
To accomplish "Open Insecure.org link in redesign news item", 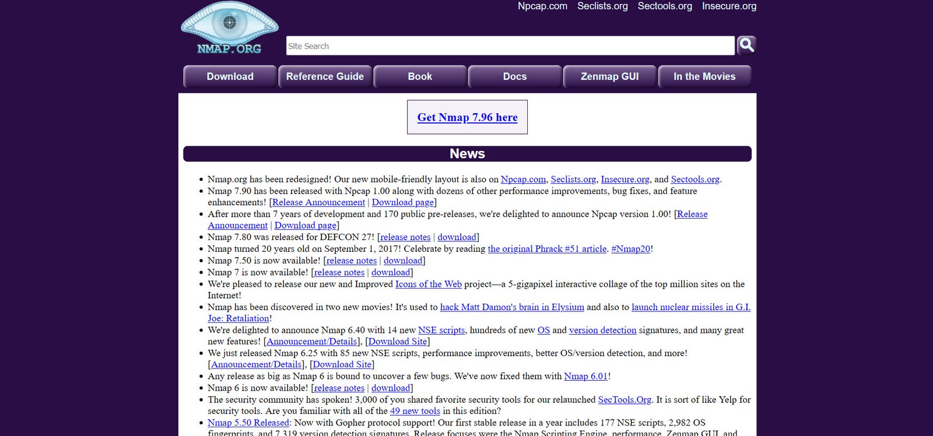I will pos(625,180).
